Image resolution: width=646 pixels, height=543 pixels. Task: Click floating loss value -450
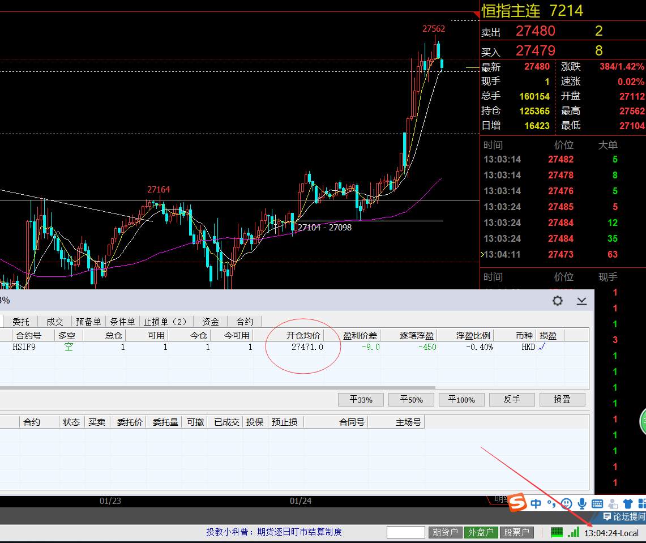point(427,347)
